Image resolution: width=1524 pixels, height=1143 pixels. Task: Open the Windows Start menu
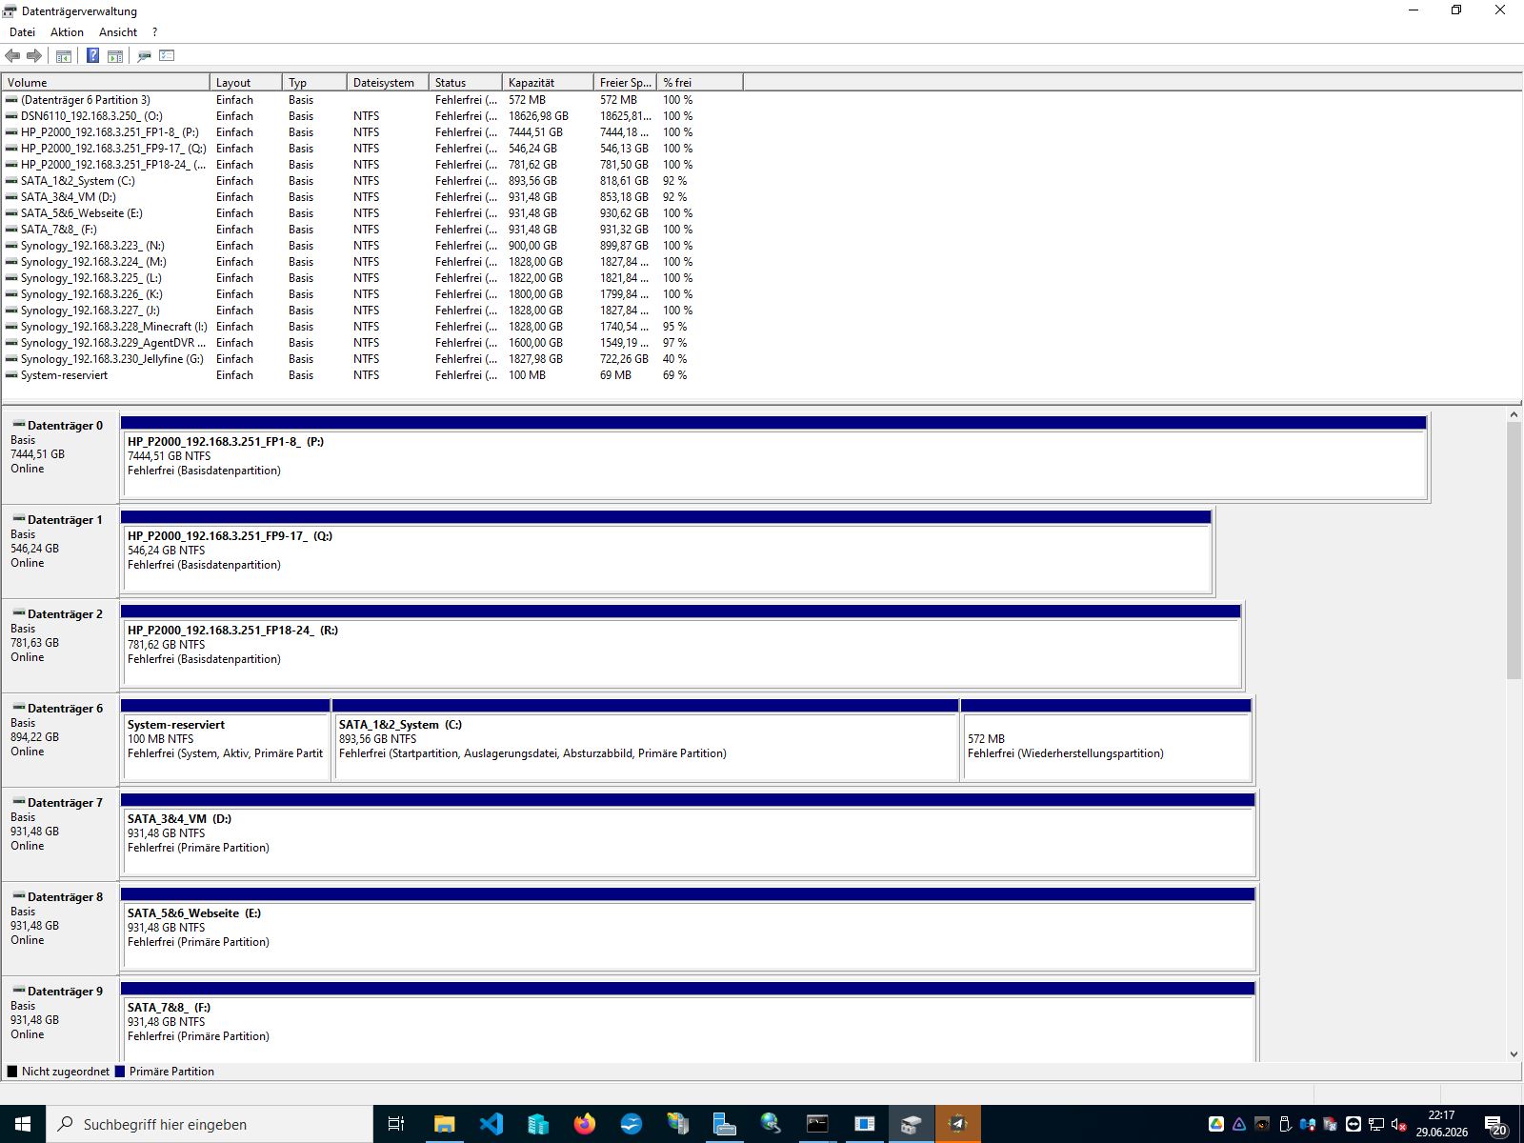[23, 1124]
